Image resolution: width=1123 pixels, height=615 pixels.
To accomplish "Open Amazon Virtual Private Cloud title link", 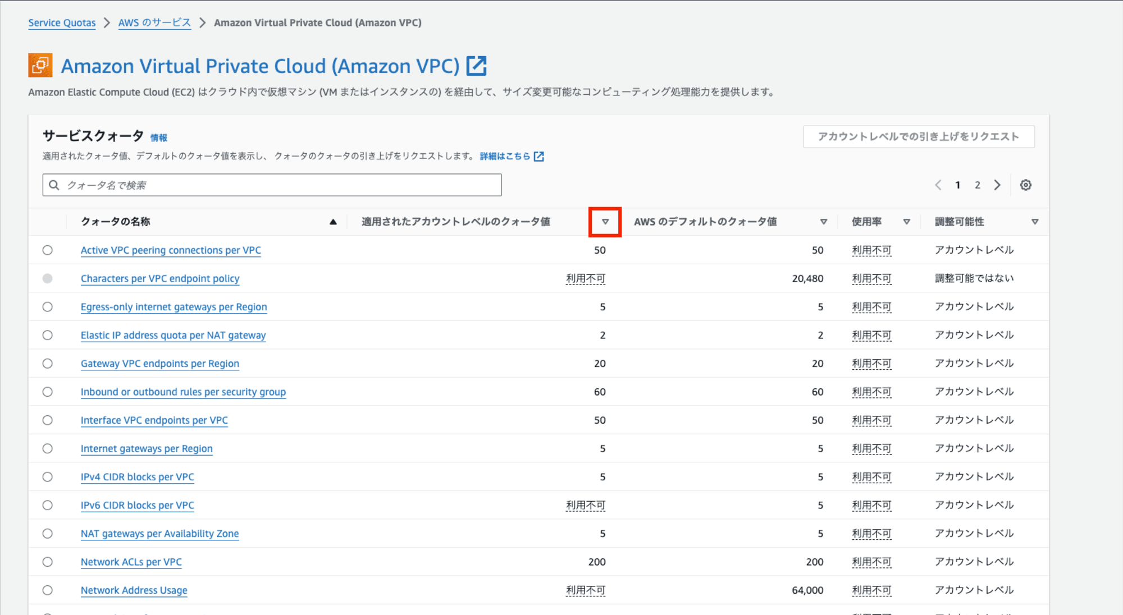I will [261, 66].
